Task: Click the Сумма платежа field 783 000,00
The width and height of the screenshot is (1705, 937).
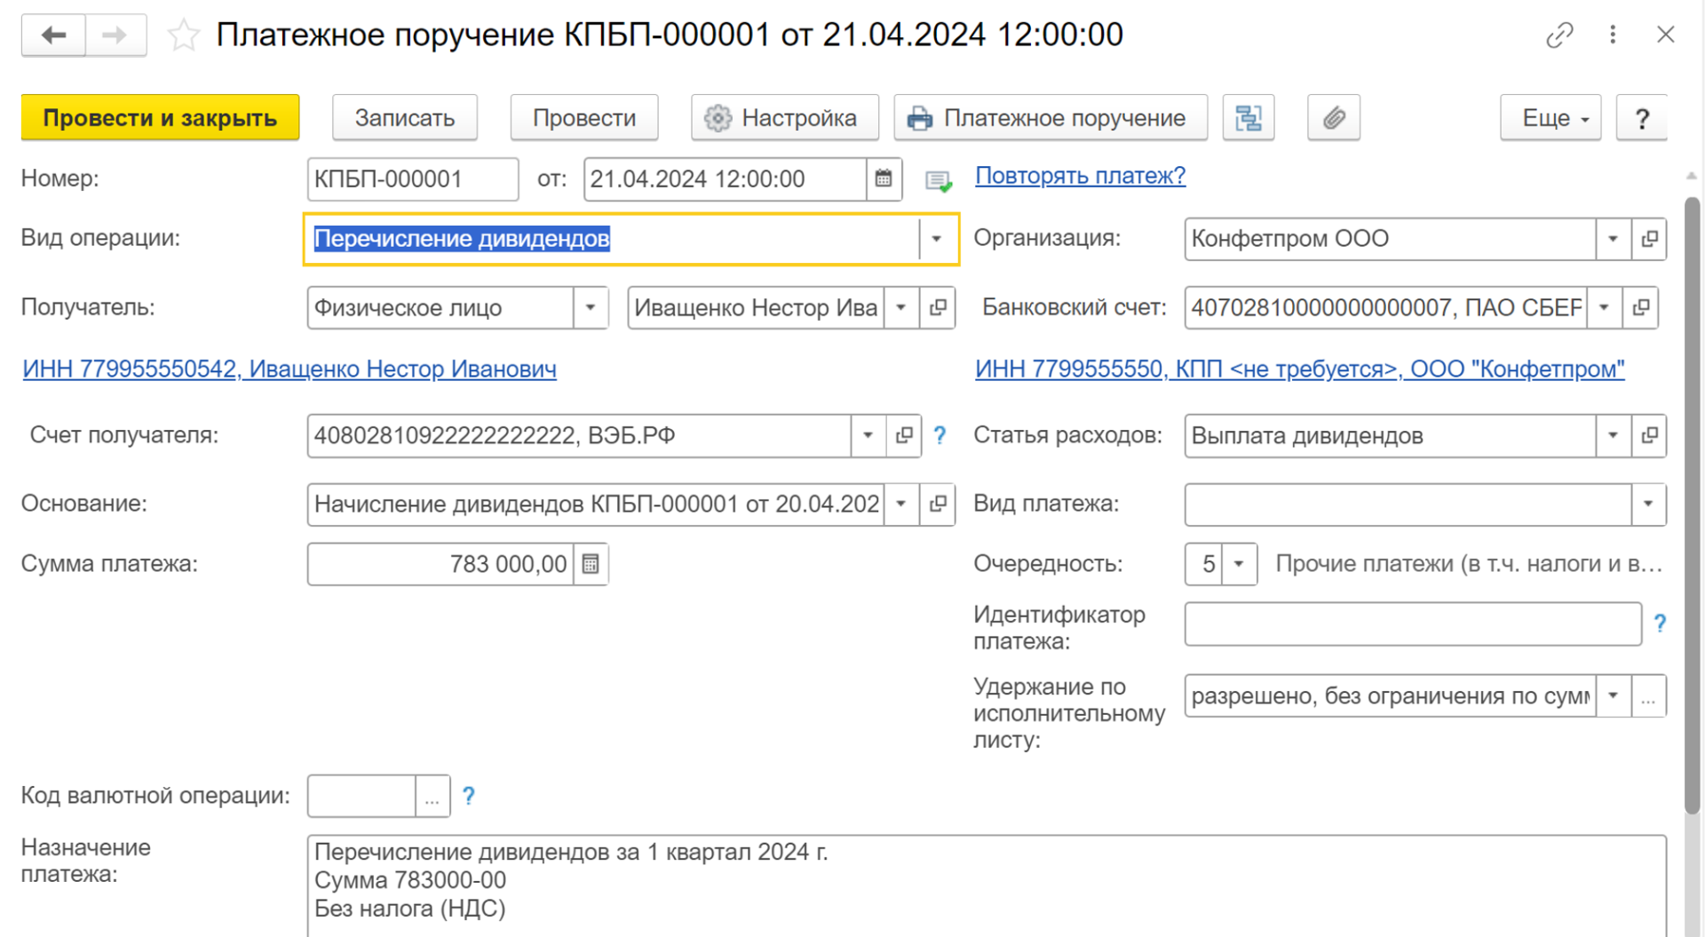Action: pos(440,564)
